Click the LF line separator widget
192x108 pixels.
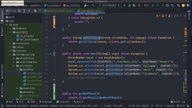coord(152,106)
